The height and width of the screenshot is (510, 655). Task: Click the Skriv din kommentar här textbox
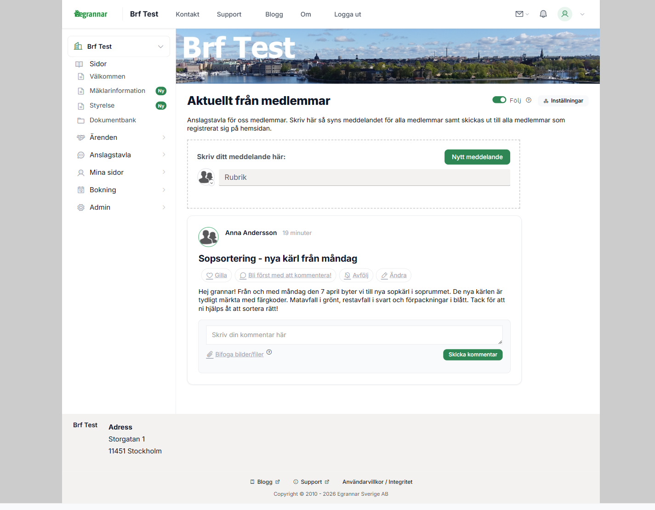click(354, 335)
